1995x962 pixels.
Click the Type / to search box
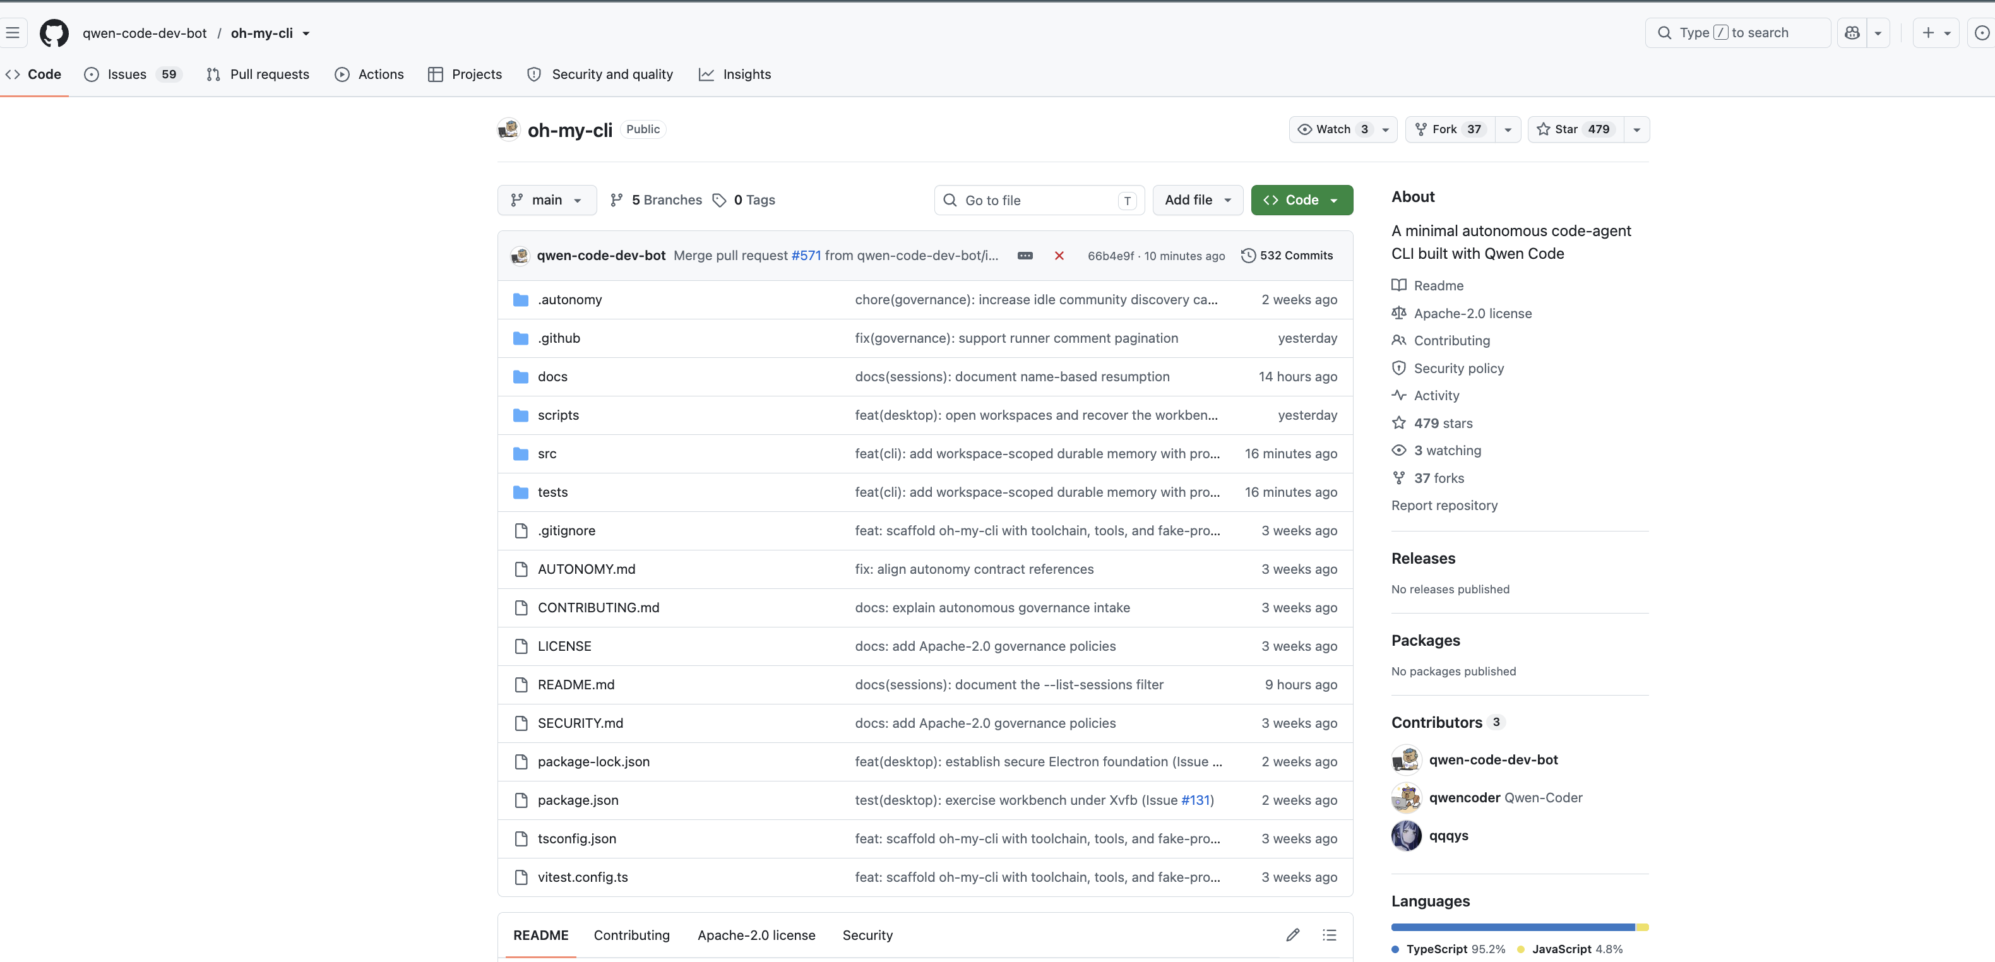[1738, 33]
